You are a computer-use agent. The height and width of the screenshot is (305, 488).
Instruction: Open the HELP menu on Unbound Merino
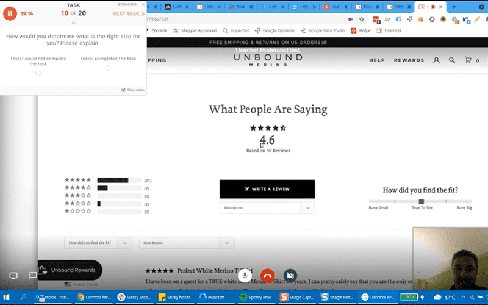pyautogui.click(x=377, y=60)
